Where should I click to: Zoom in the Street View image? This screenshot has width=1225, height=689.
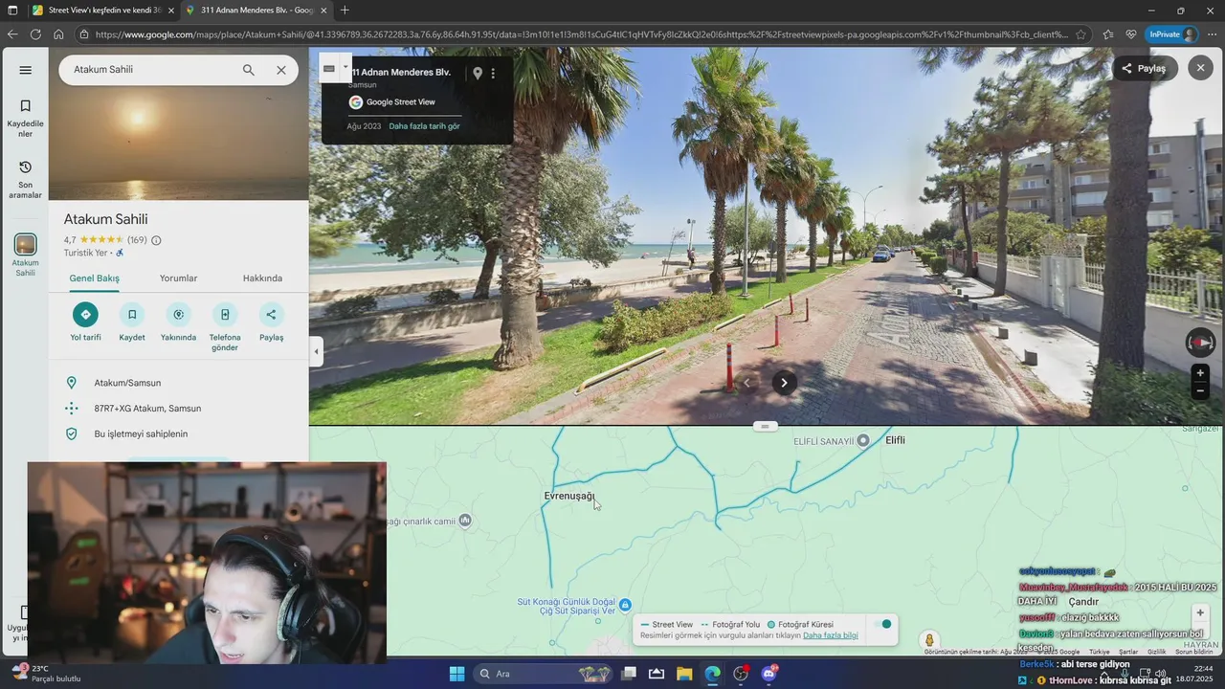[1200, 372]
